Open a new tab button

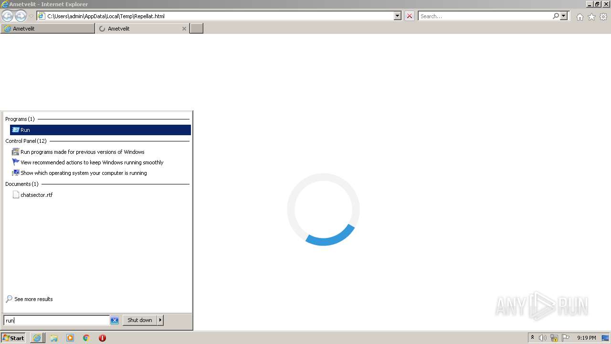point(197,29)
